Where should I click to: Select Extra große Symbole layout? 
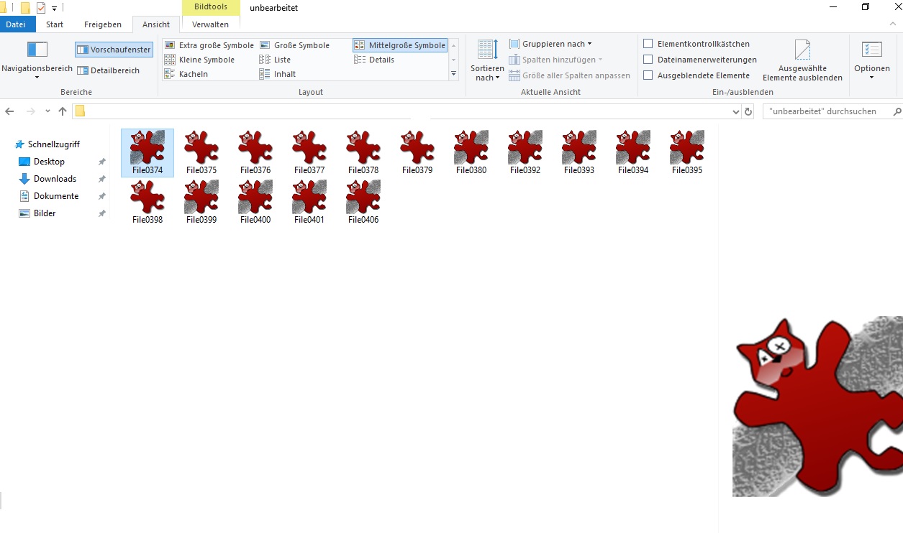coord(209,45)
